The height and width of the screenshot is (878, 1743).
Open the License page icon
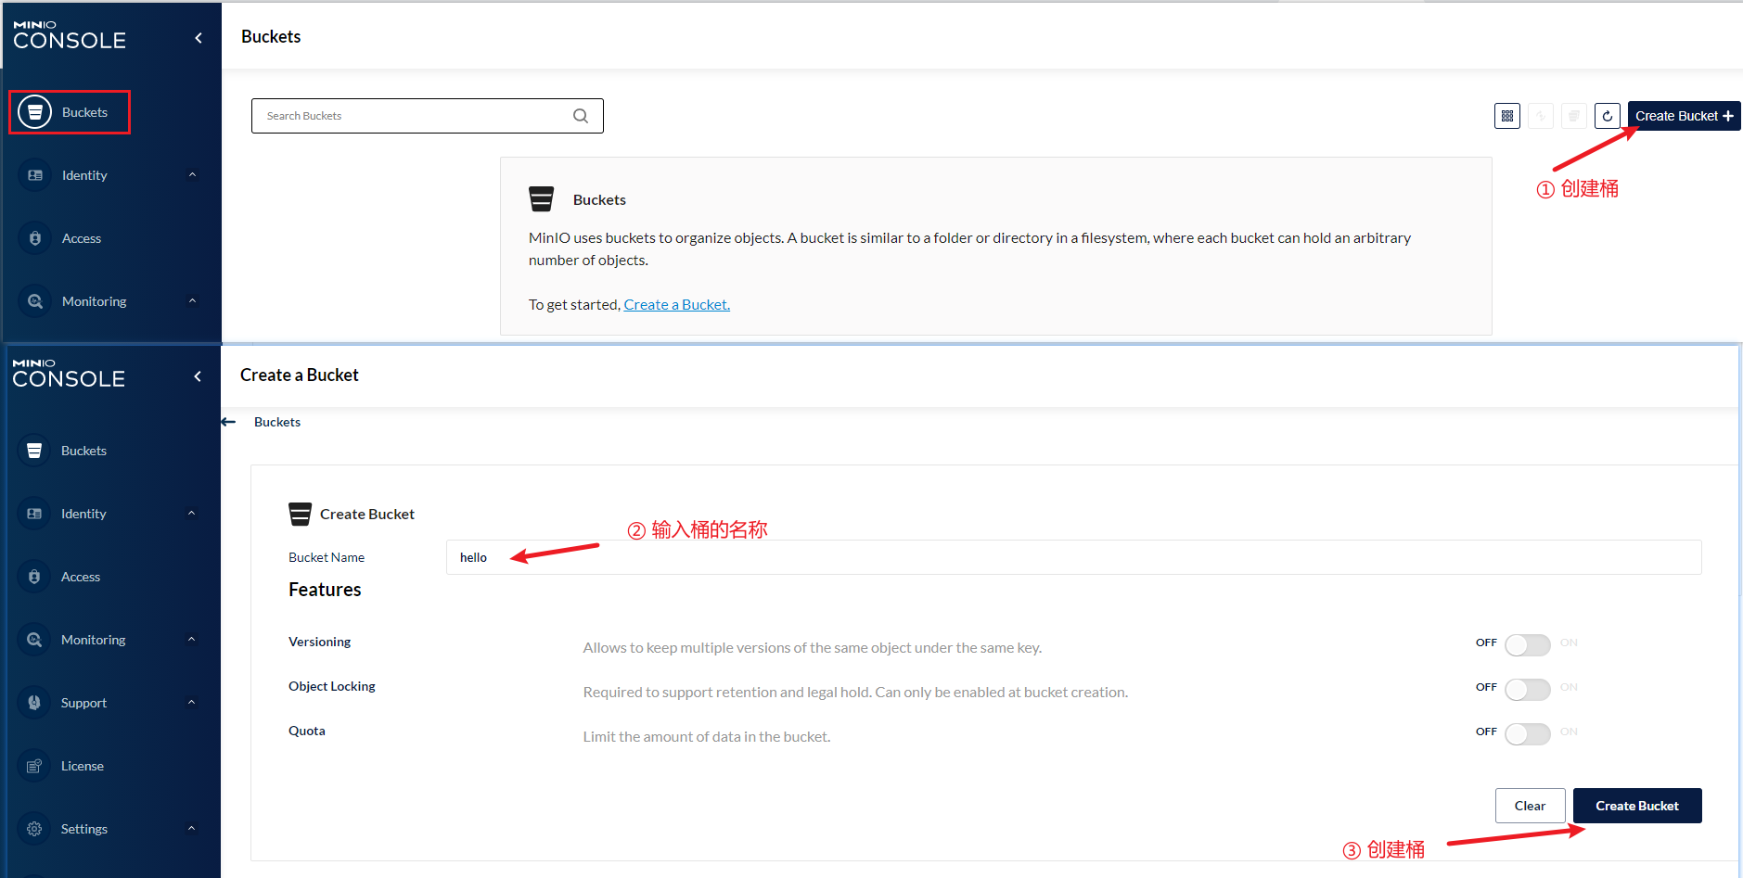pyautogui.click(x=34, y=766)
